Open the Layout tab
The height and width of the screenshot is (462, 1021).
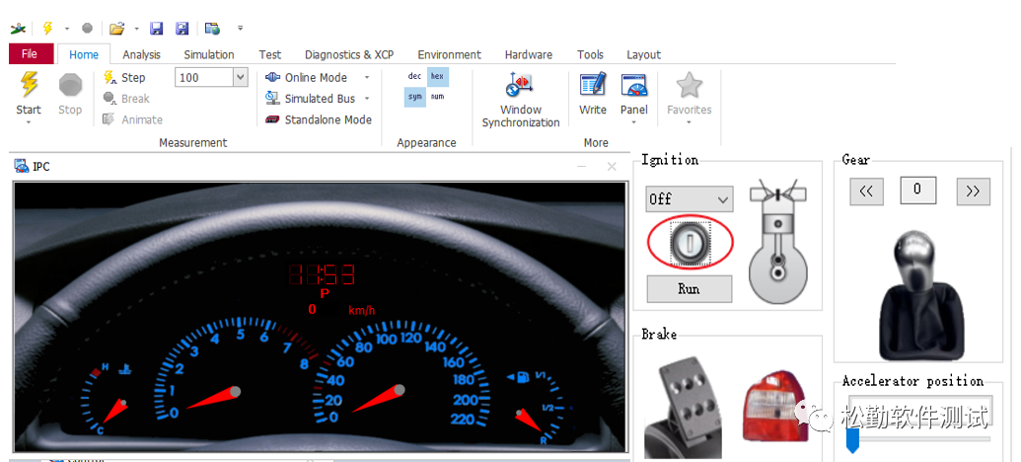643,54
